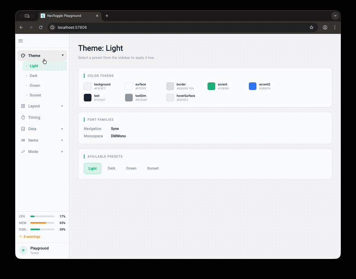
Task: Open the Layout nav item label
Action: 34,106
